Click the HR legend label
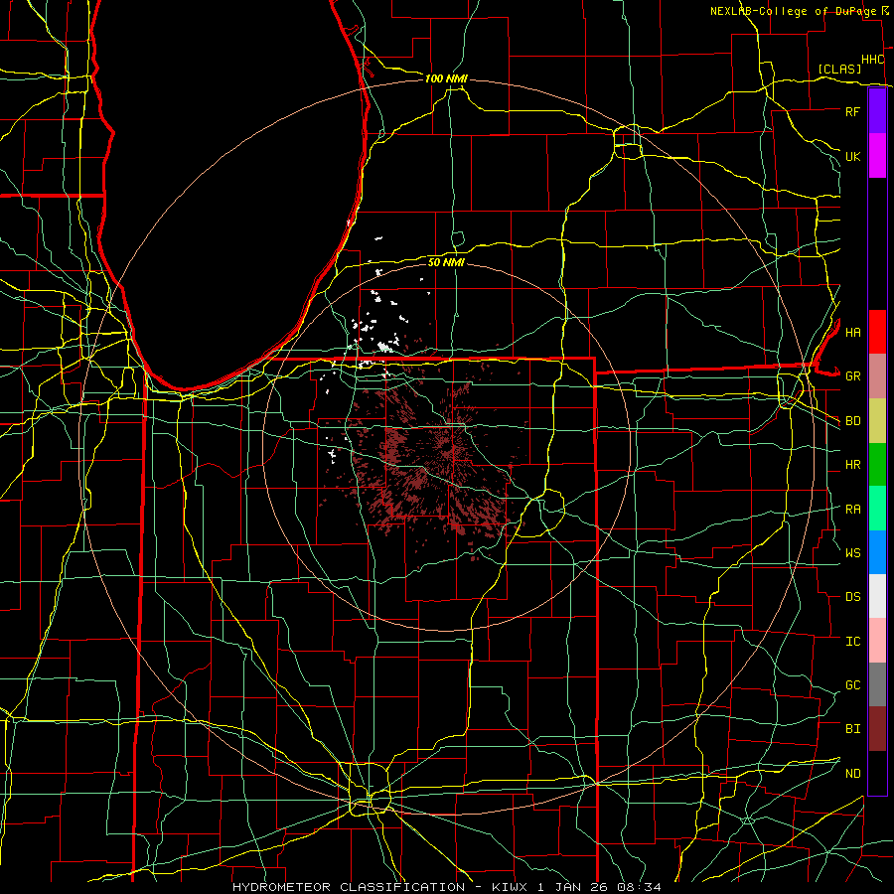The width and height of the screenshot is (894, 894). click(853, 465)
